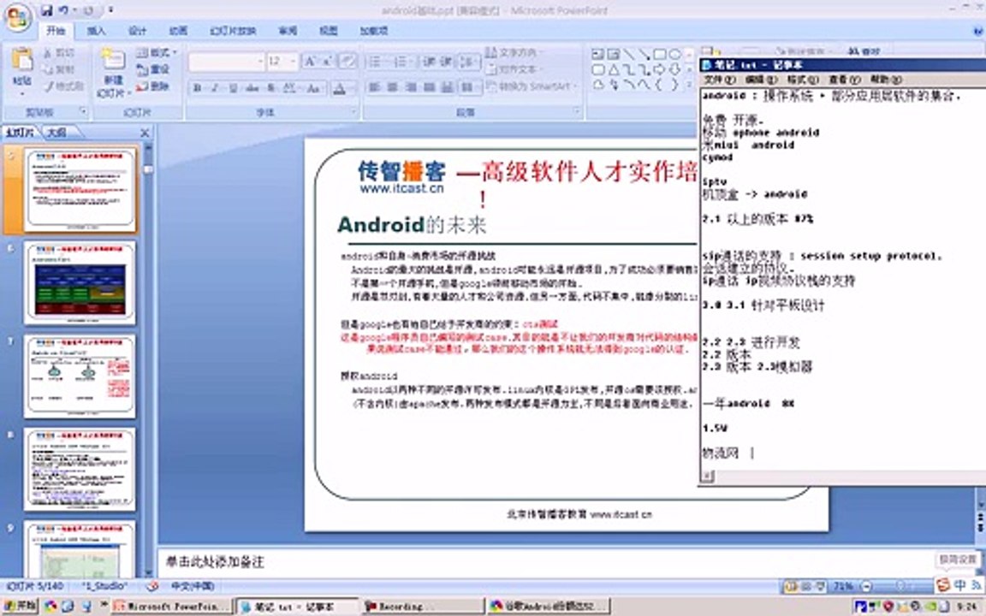986x616 pixels.
Task: Open Customize Quick Access Toolbar arrow
Action: click(110, 10)
